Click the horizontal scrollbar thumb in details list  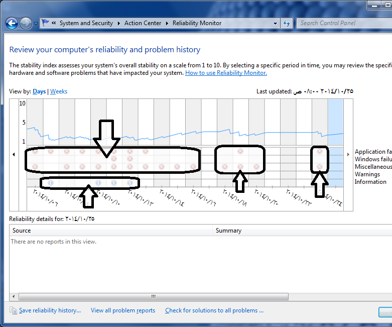pyautogui.click(x=154, y=297)
